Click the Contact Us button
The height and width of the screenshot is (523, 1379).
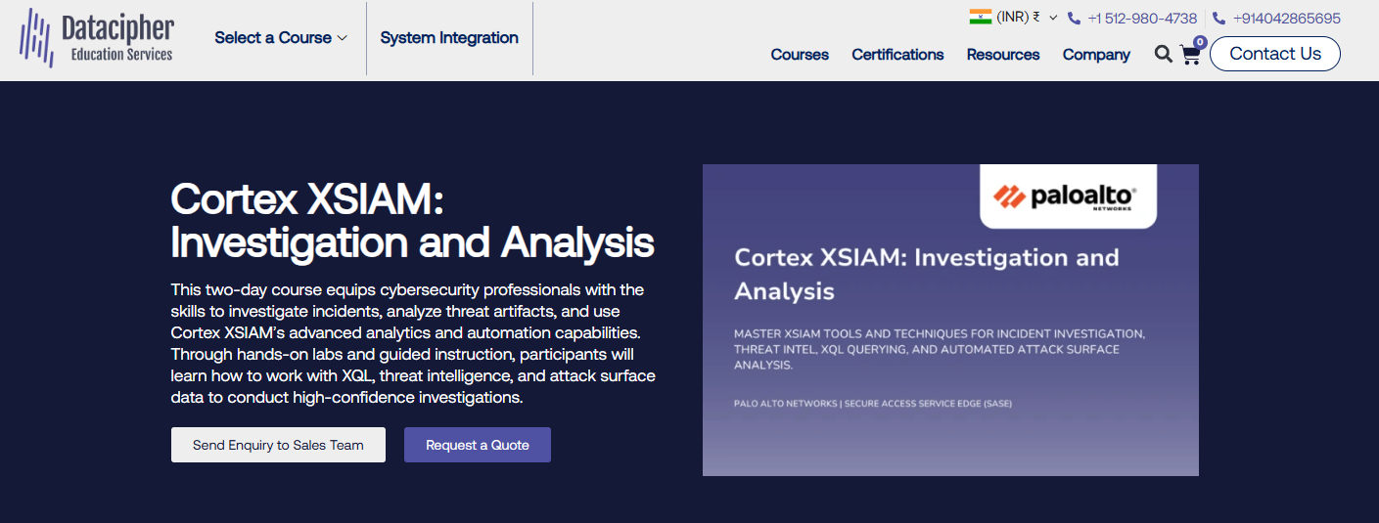[1275, 54]
